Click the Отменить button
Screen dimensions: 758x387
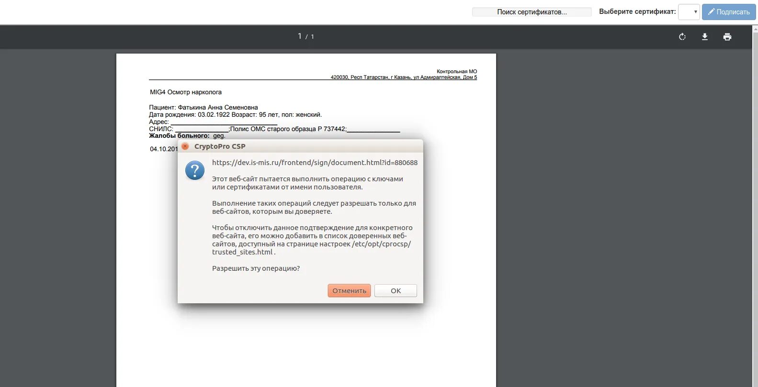[x=349, y=291]
